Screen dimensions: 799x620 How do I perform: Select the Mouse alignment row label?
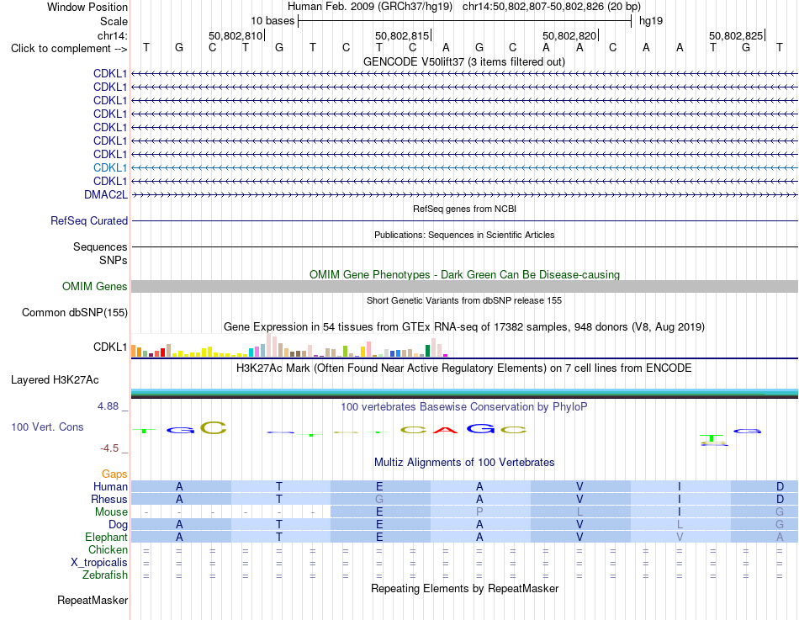111,512
